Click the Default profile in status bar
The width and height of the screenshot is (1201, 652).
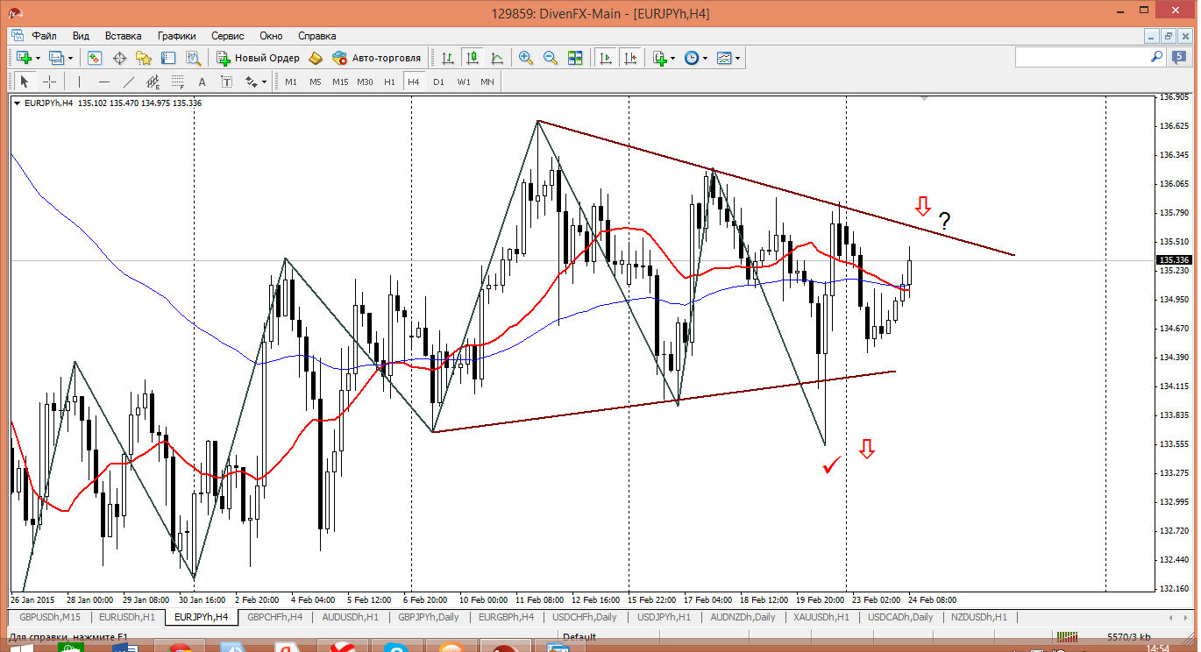[579, 637]
